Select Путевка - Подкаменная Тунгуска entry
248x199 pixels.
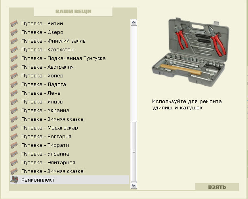[x=70, y=58]
